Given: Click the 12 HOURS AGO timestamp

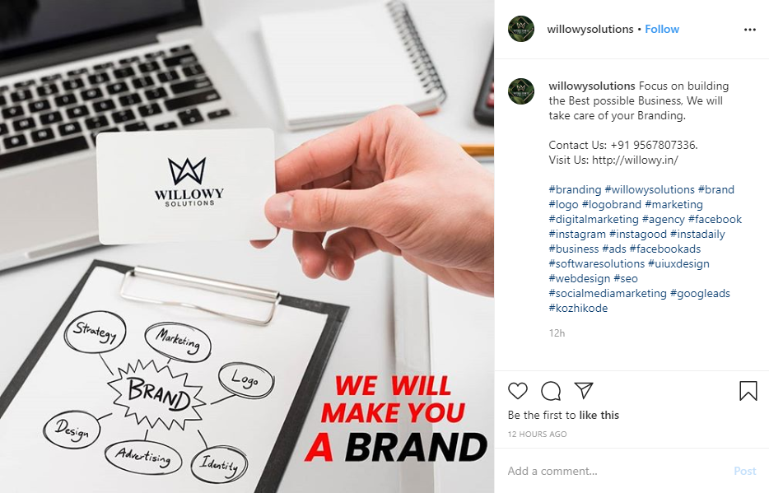Looking at the screenshot, I should coord(537,435).
